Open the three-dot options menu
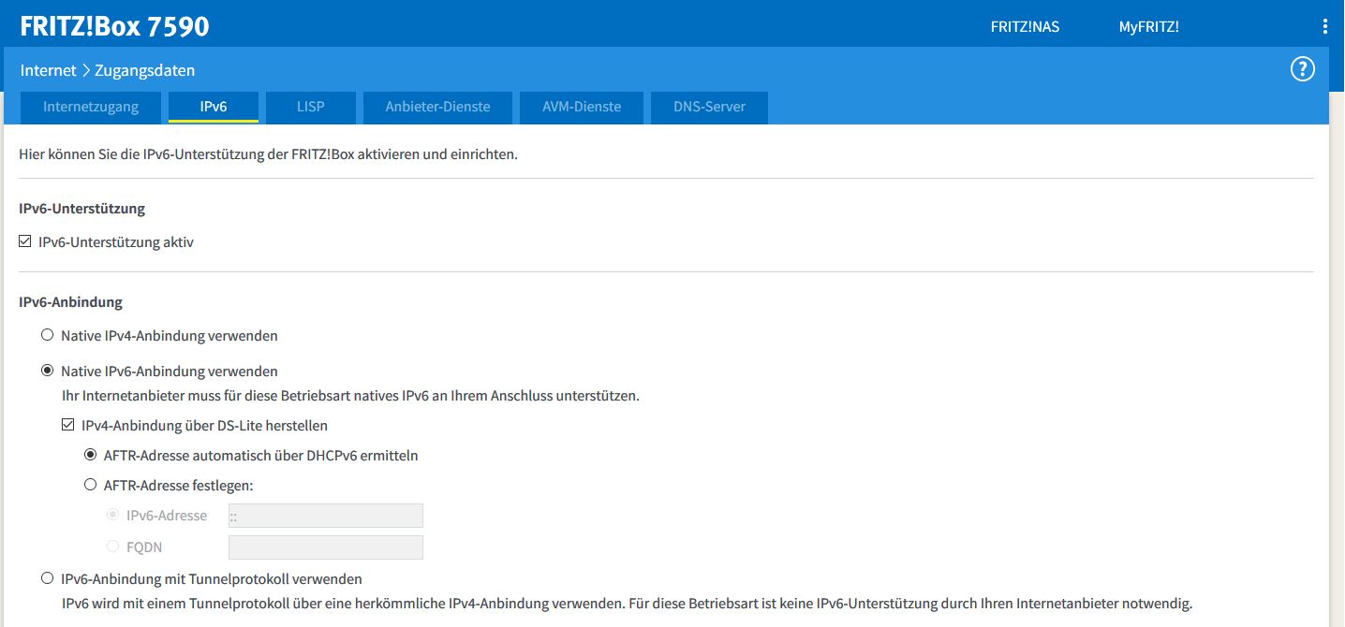The width and height of the screenshot is (1345, 627). (x=1324, y=26)
